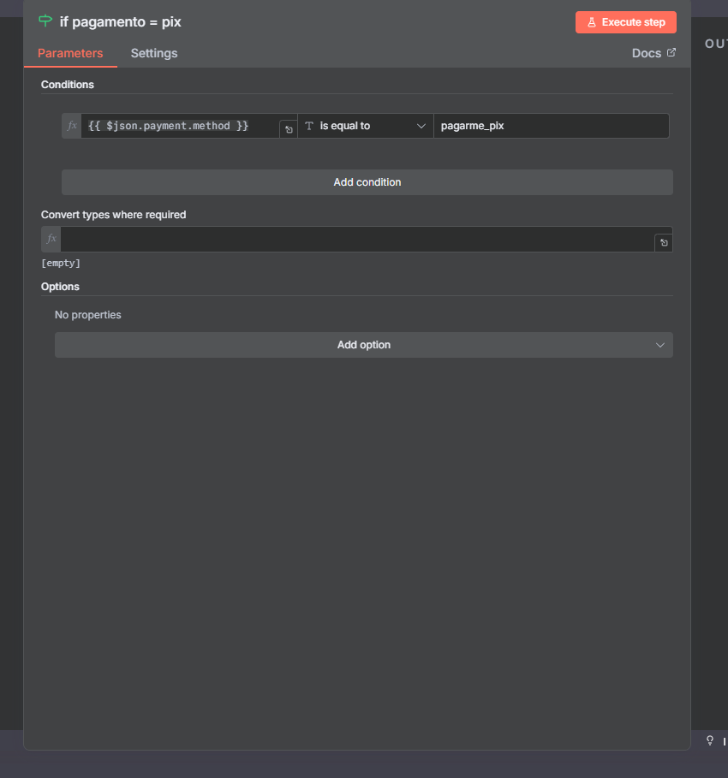Click the $json.payment.method expression field
This screenshot has width=728, height=778.
[180, 126]
